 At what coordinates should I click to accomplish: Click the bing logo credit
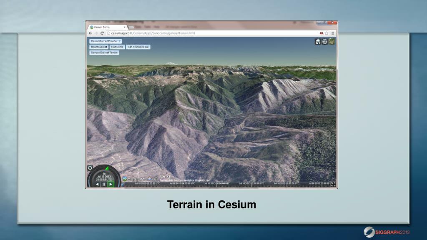(x=165, y=177)
